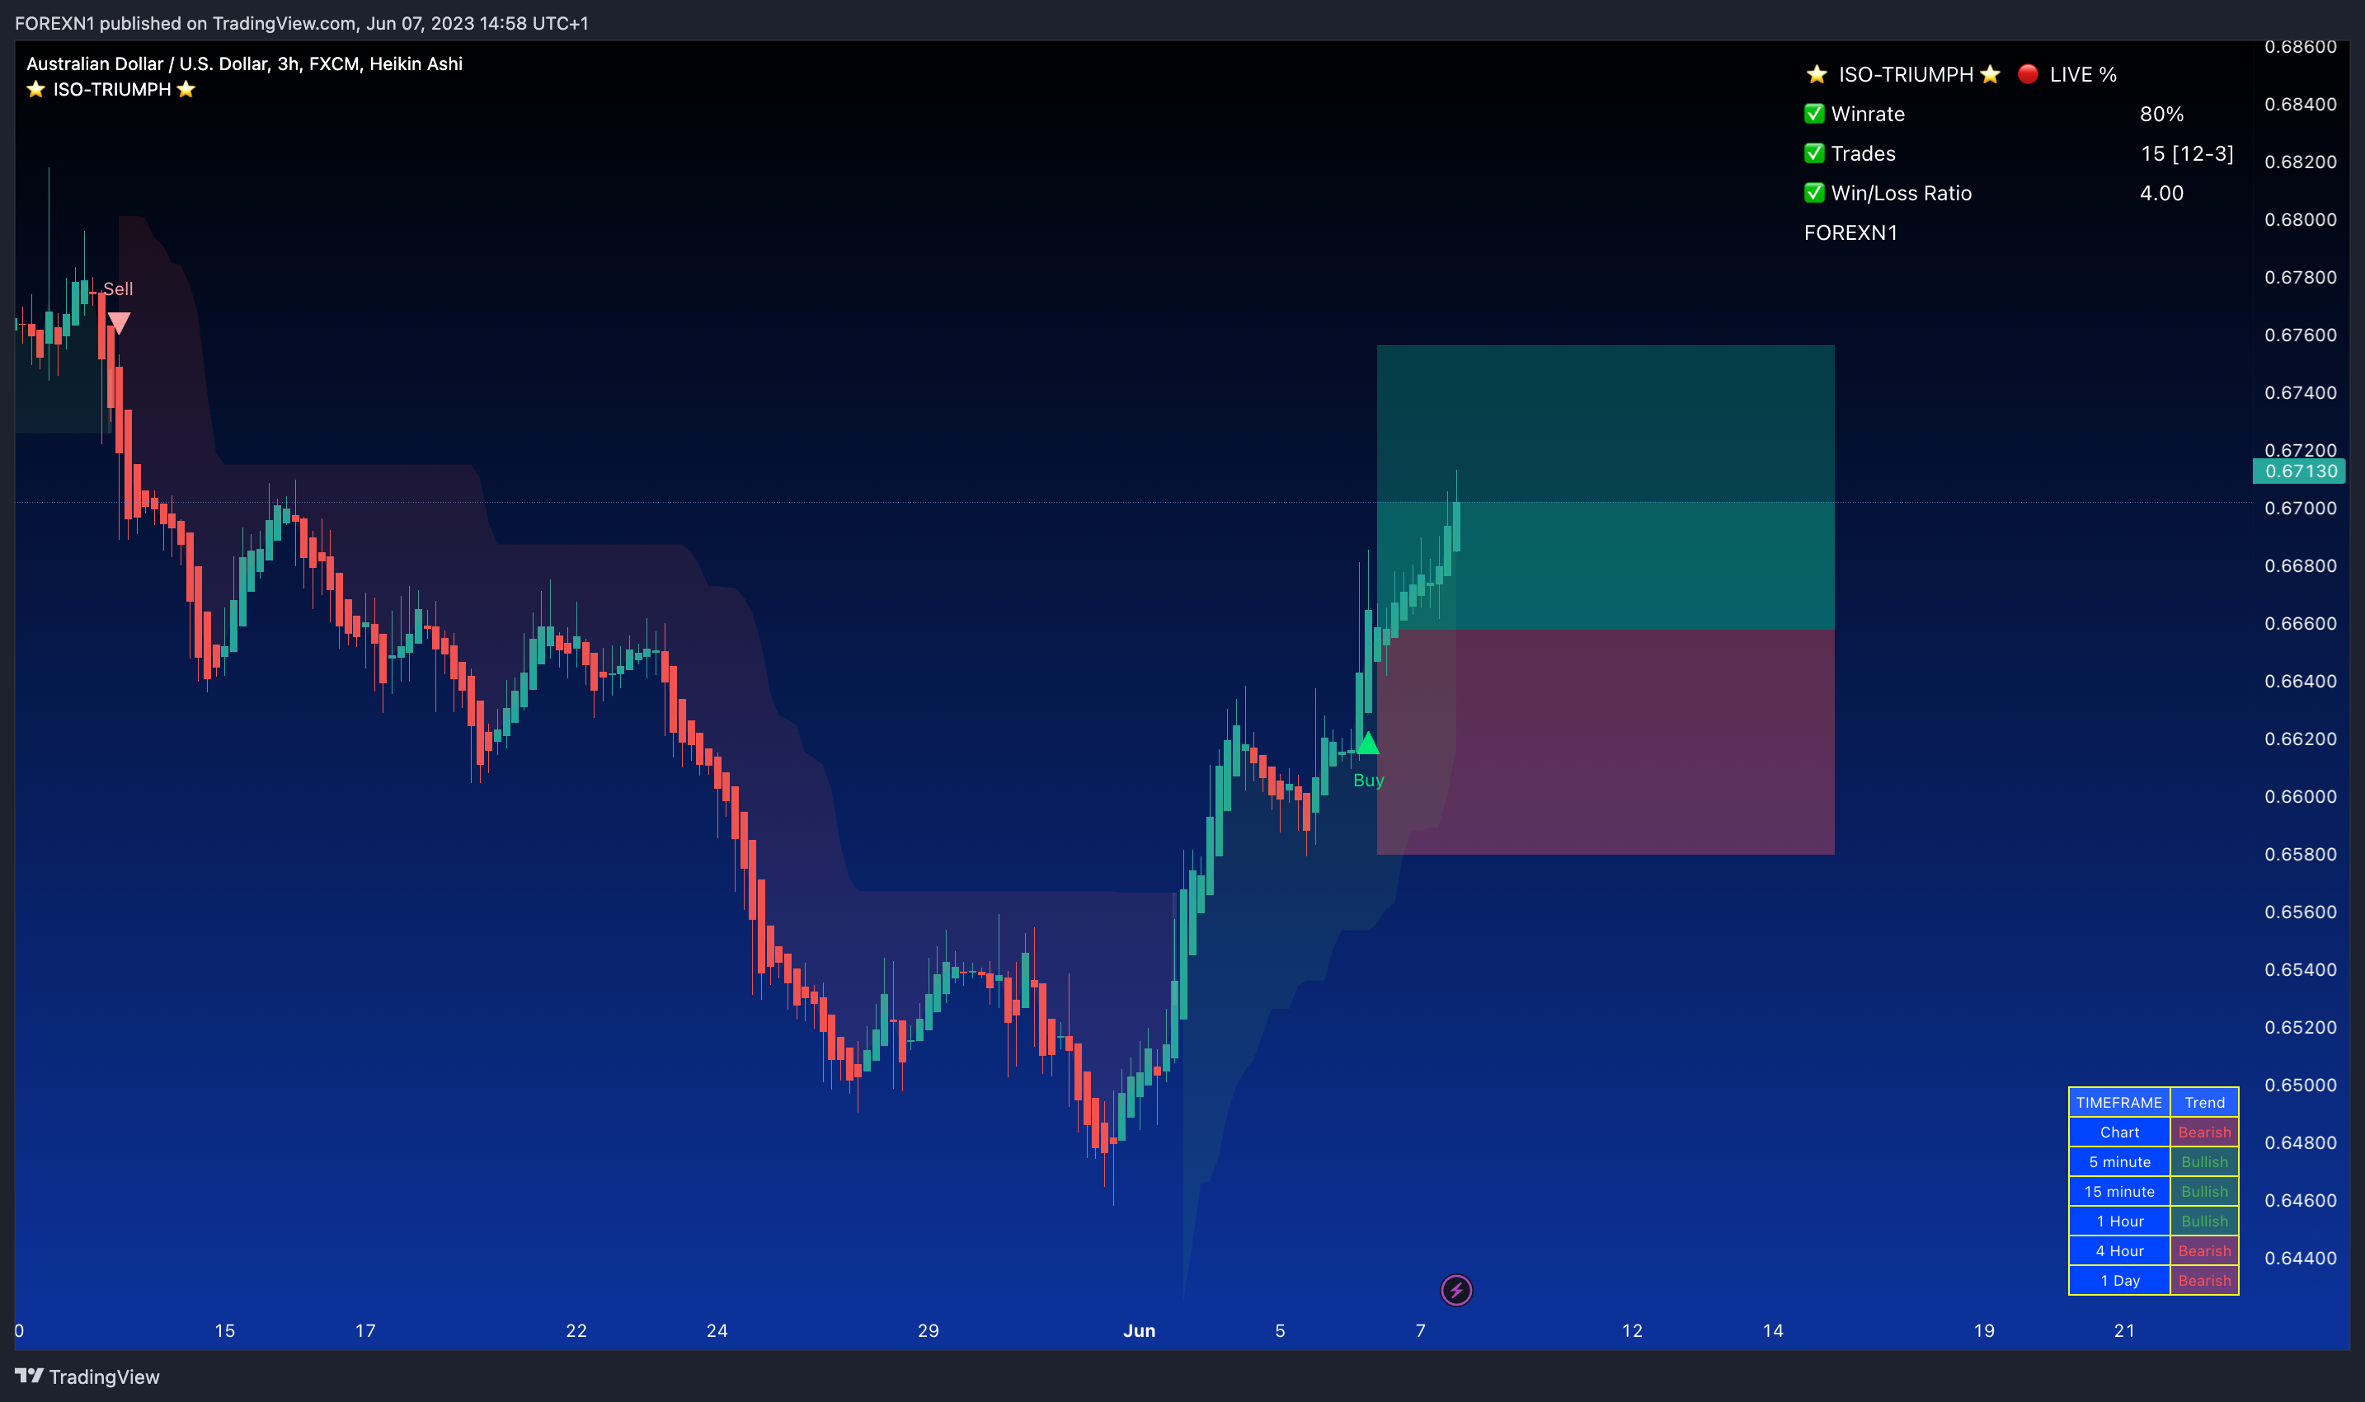Click the 0.68000 price axis label
Image resolution: width=2365 pixels, height=1402 pixels.
click(2300, 219)
